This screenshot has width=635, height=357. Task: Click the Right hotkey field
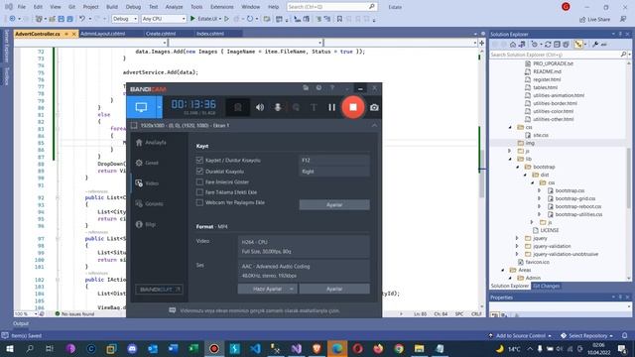tap(334, 172)
